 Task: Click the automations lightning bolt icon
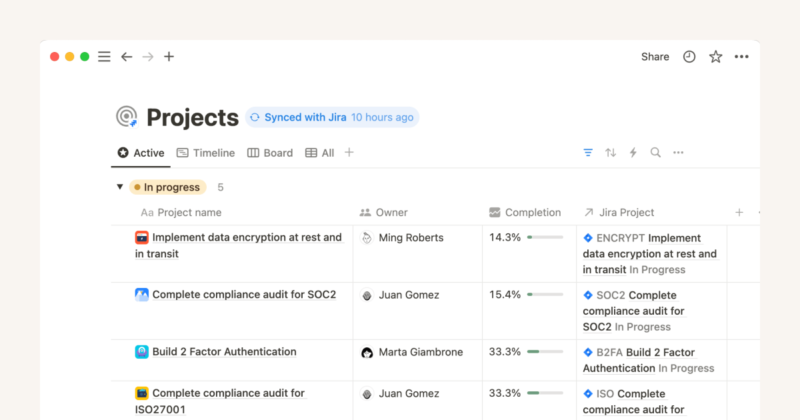point(633,152)
